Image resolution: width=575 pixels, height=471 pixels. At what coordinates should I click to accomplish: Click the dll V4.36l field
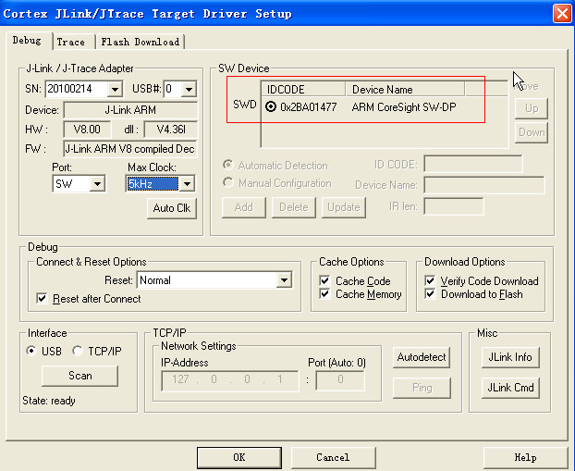[171, 130]
